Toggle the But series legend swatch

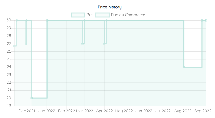point(78,15)
